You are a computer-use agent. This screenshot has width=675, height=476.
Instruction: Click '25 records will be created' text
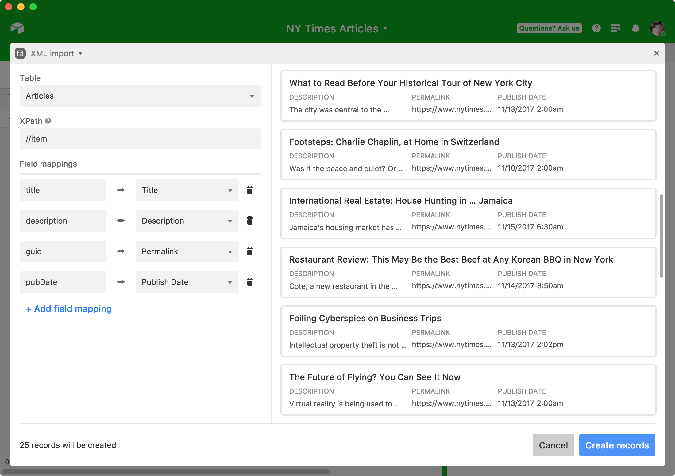click(68, 445)
